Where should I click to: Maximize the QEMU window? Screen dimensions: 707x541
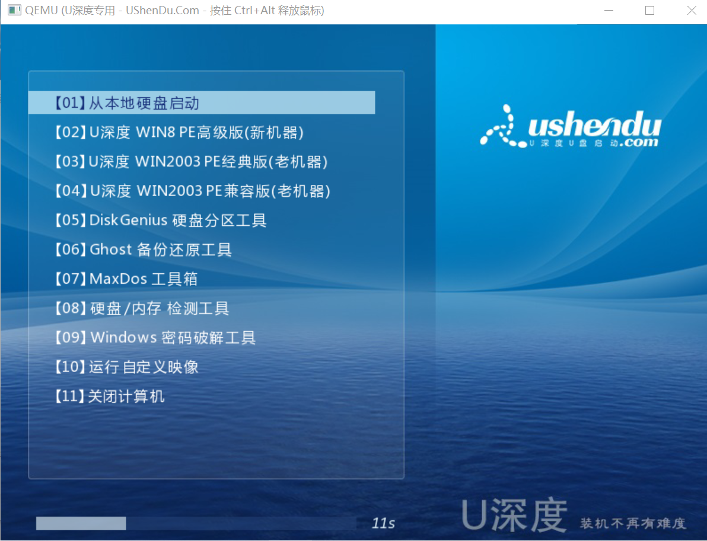[649, 10]
